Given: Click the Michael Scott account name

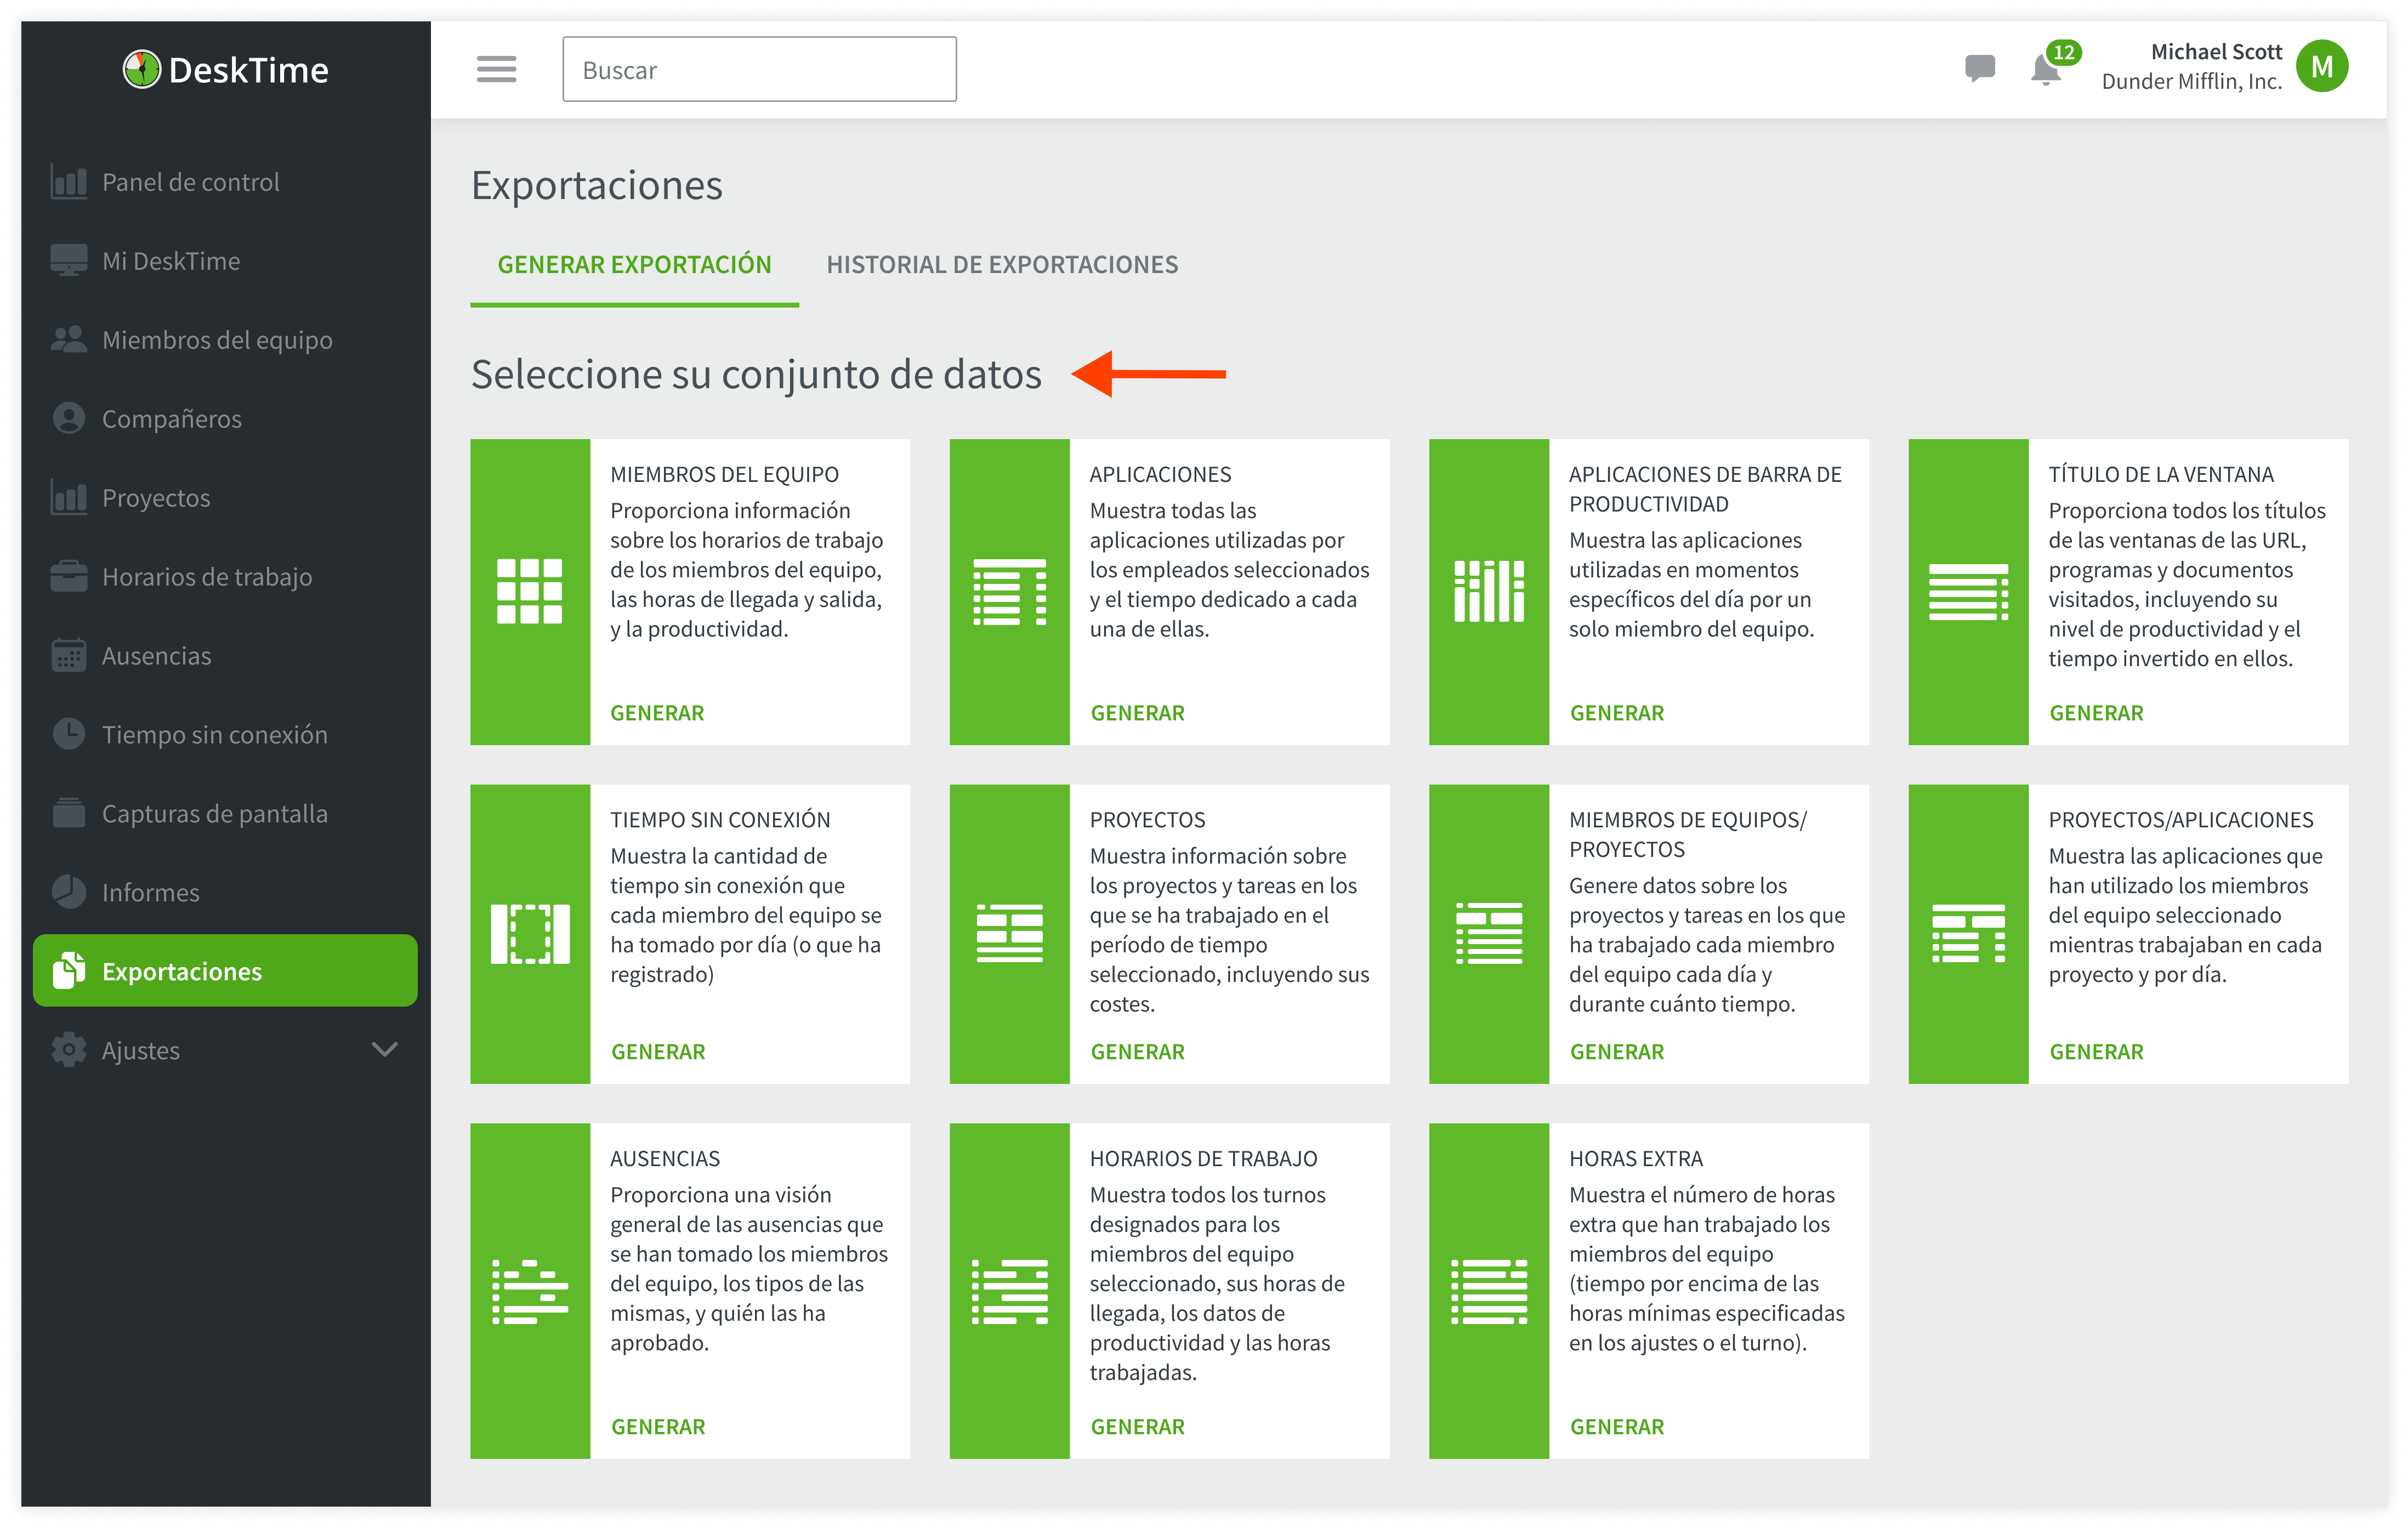Looking at the screenshot, I should 2216,52.
